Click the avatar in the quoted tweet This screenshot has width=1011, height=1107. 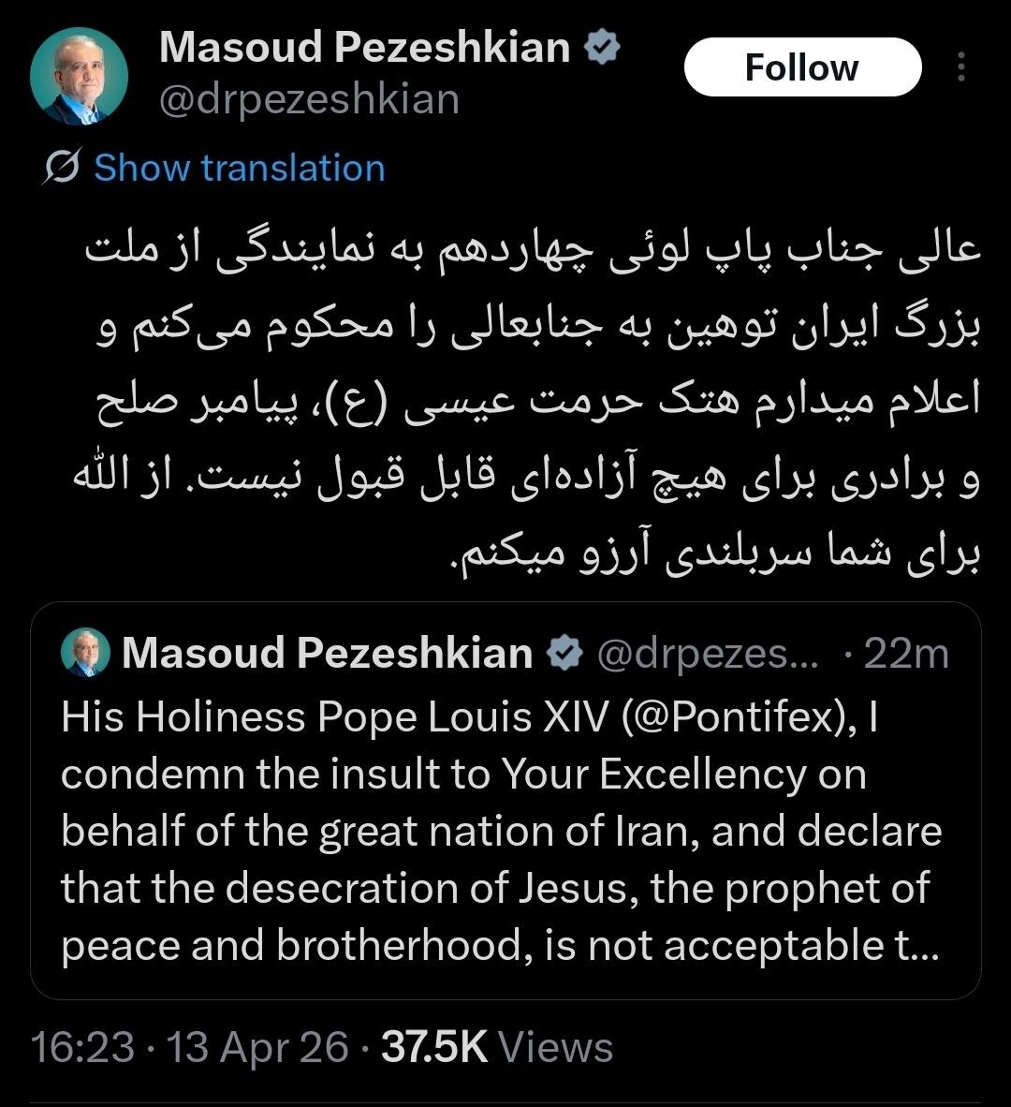[x=85, y=654]
